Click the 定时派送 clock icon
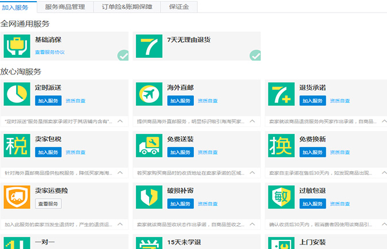This screenshot has height=249, width=387. point(17,94)
